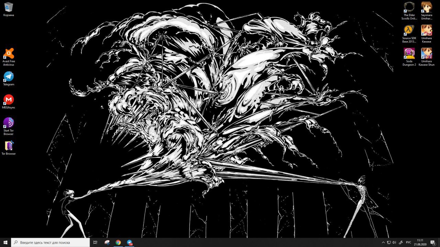Viewport: 440px width, 247px height.
Task: Open the Корзина recycle bin icon
Action: pos(9,9)
